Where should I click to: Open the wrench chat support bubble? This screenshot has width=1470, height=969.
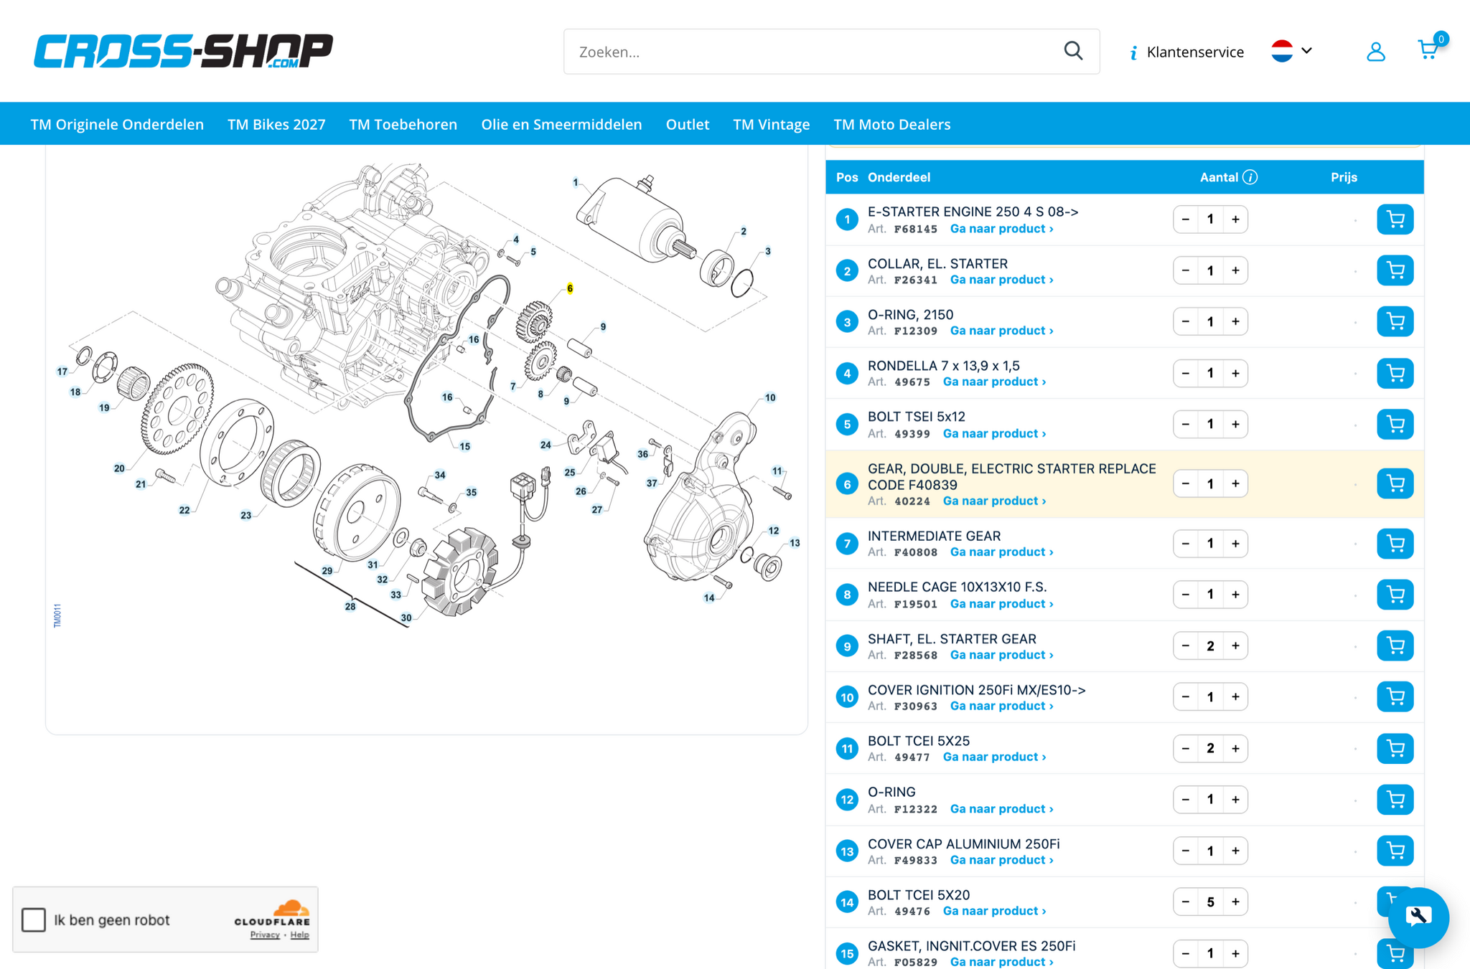tap(1418, 917)
